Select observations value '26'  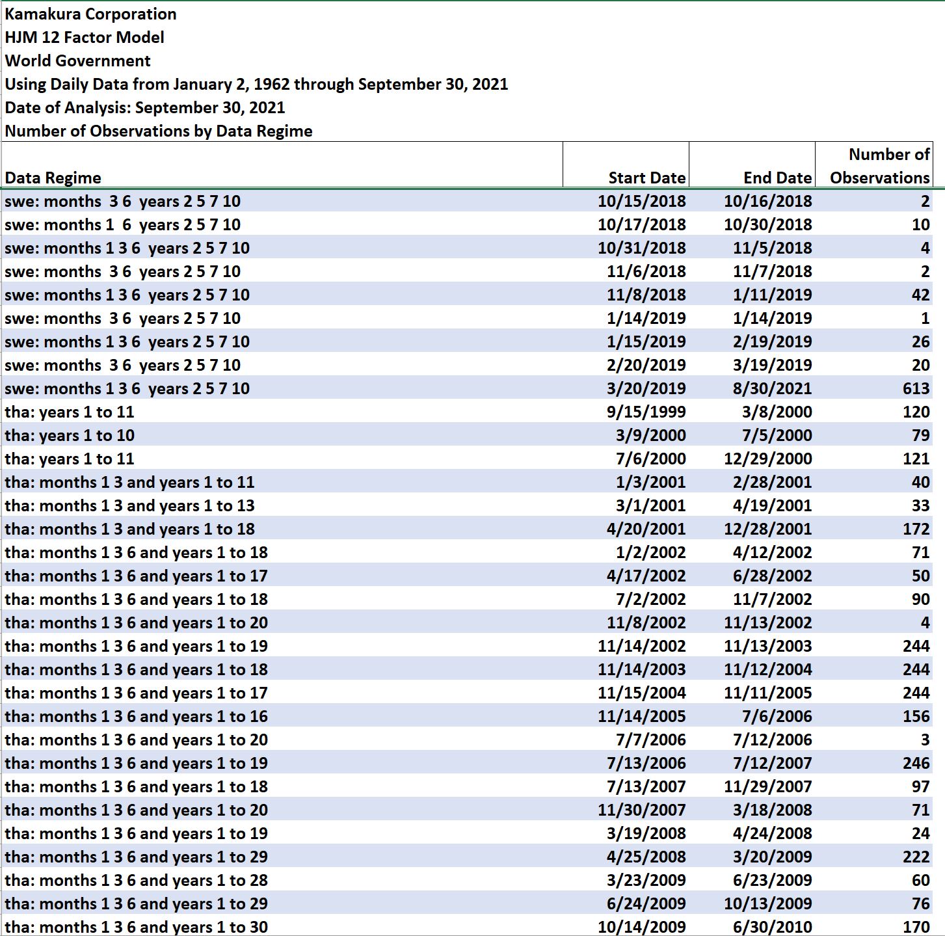920,342
